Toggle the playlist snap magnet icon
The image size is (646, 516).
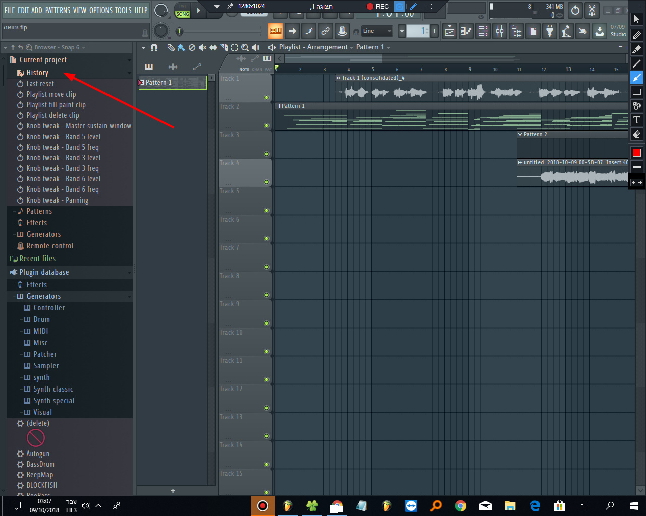pos(154,47)
